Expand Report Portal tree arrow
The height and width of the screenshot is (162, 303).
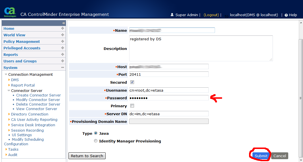[9, 85]
